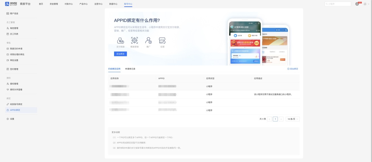Click the link icon beside 收款账号绑定
This screenshot has width=372, height=162.
tap(8, 104)
